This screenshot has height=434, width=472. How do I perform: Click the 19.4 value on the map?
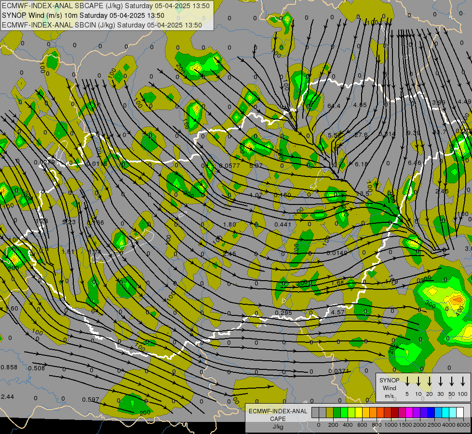[x=42, y=221]
